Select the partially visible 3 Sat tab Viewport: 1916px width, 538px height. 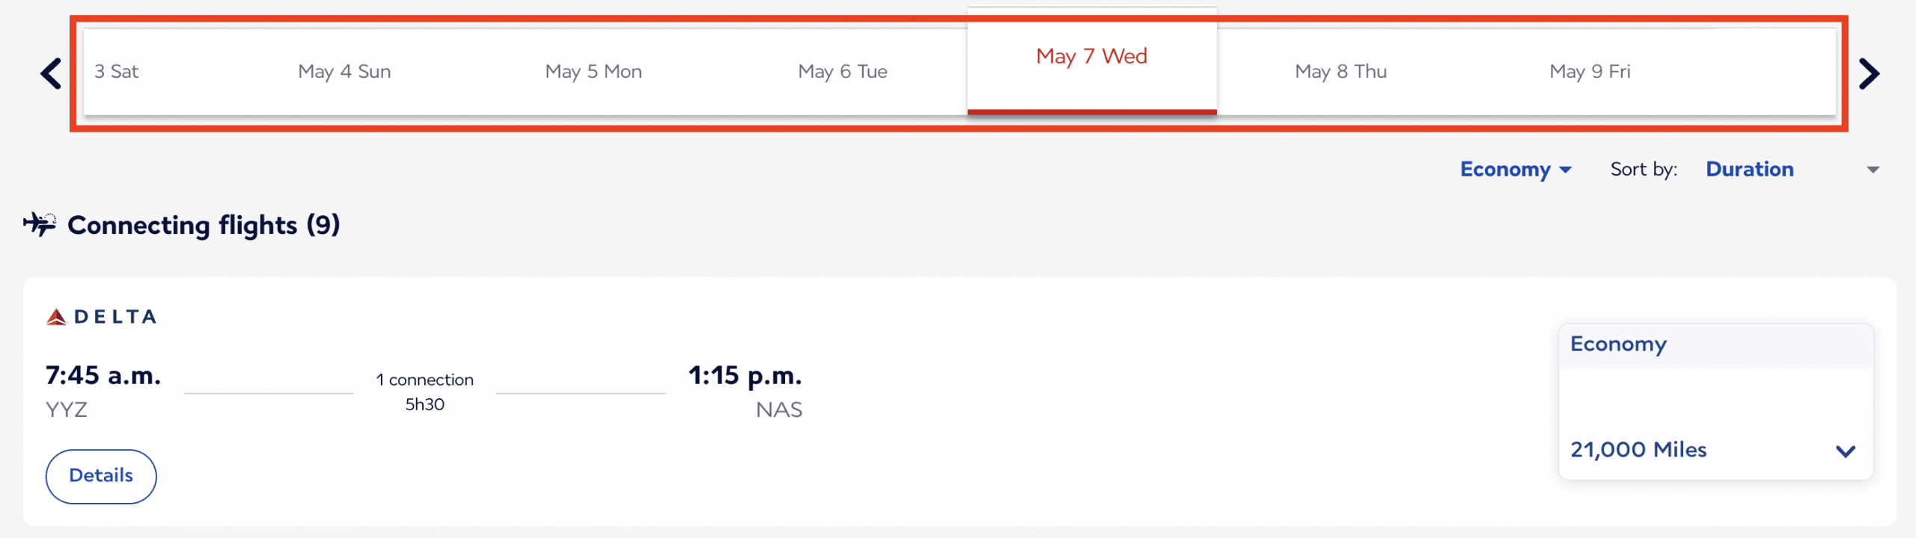coord(117,72)
